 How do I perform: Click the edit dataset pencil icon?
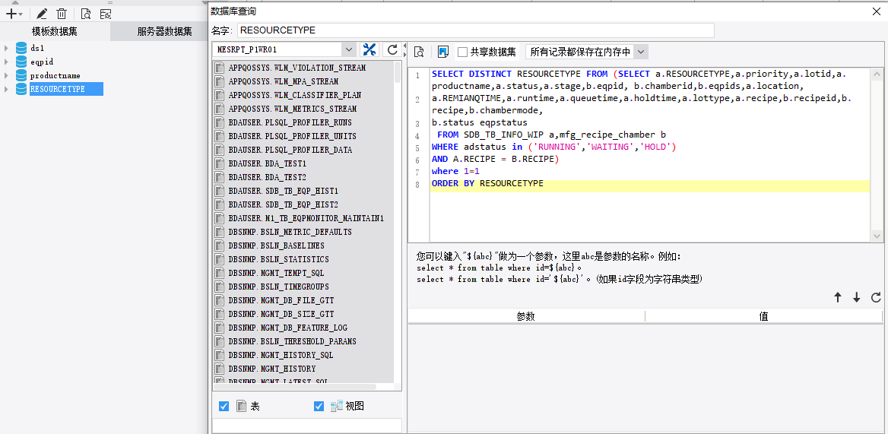click(x=42, y=14)
